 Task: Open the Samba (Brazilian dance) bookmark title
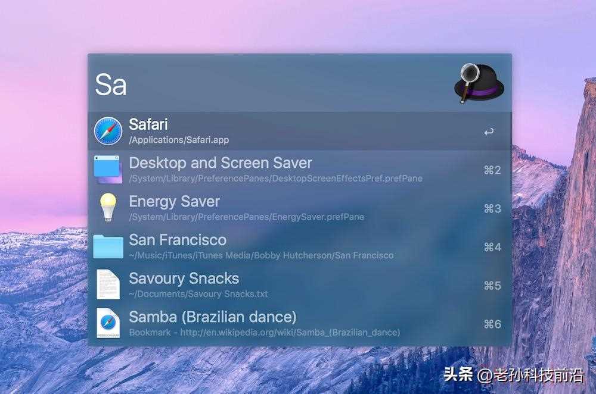coord(213,317)
